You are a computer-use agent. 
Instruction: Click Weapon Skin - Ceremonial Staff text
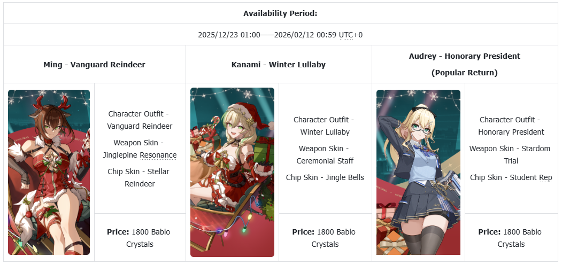(325, 154)
